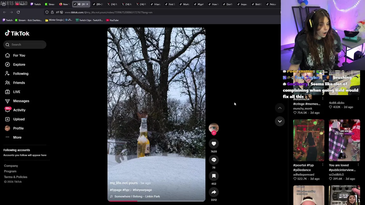Screen dimensions: 365x205
Task: Like the video with the heart icon
Action: point(214,144)
